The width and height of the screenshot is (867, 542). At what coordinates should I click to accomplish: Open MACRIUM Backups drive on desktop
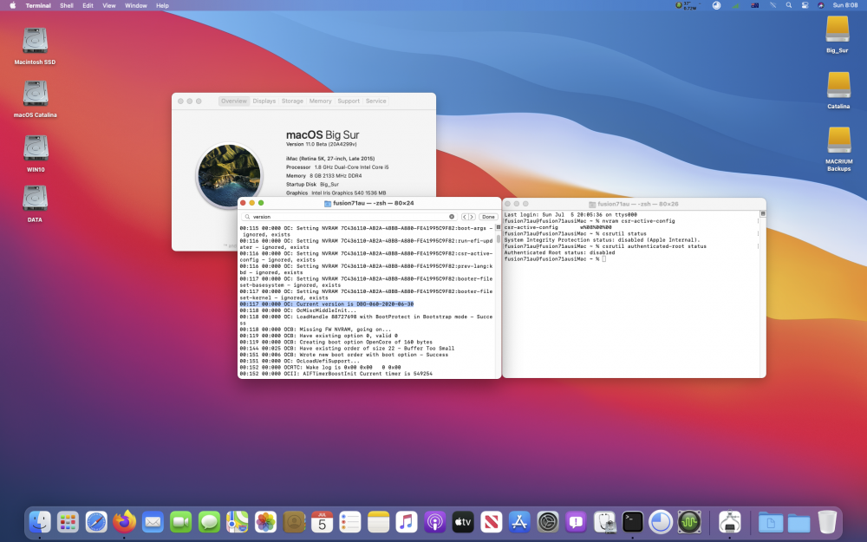(838, 149)
